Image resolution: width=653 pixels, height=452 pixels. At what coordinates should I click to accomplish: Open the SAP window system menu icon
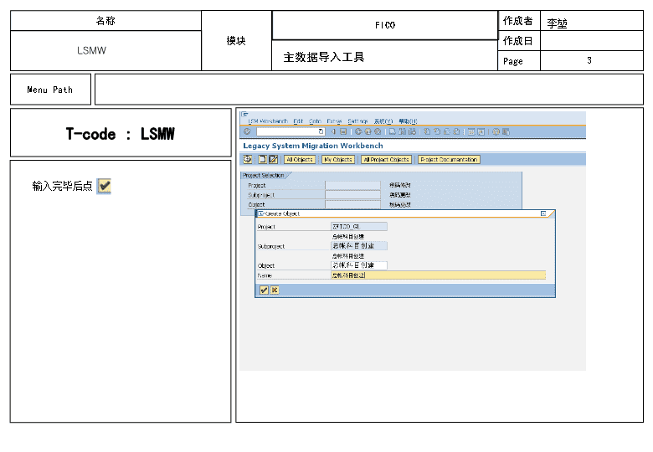tap(244, 114)
